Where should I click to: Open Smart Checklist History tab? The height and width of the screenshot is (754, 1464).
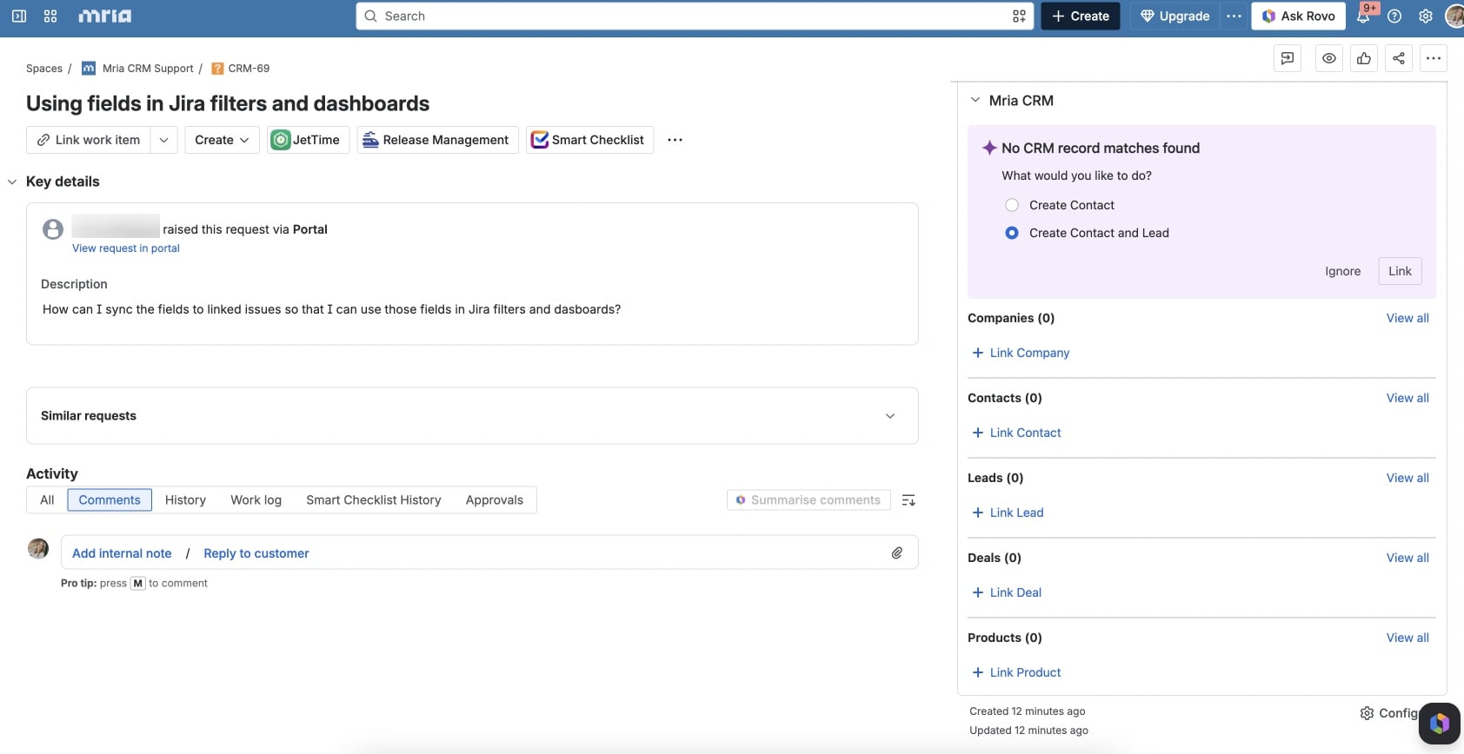374,500
